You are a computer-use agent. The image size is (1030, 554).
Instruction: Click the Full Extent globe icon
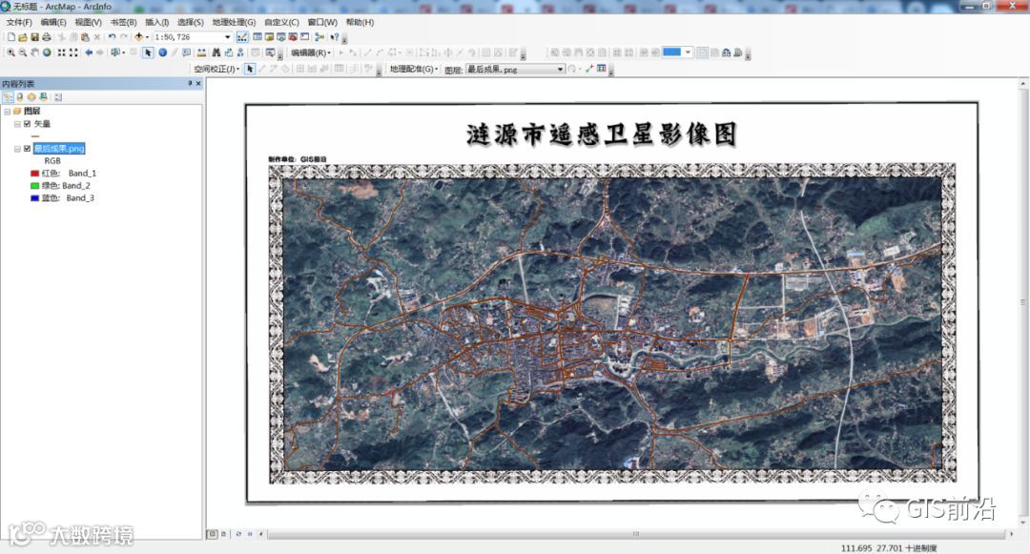coord(47,52)
